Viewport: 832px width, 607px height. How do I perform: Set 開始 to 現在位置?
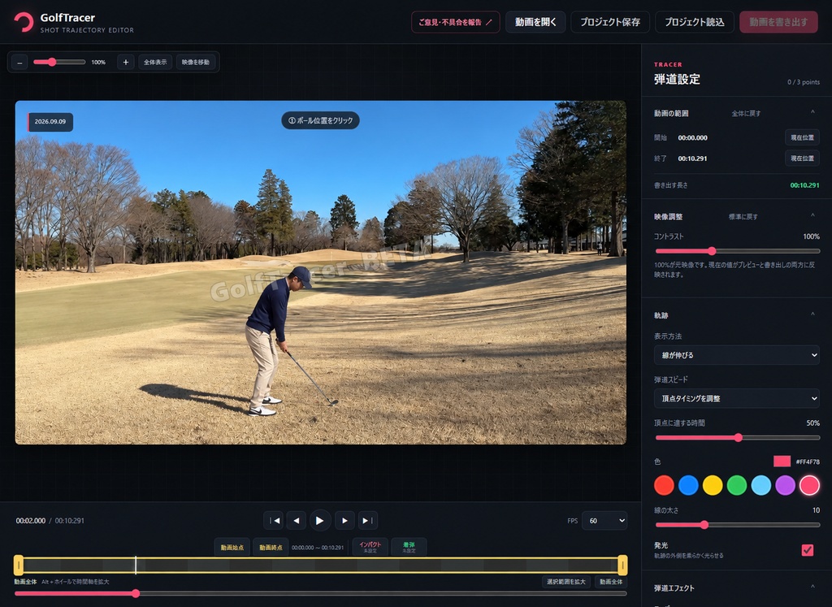click(802, 137)
